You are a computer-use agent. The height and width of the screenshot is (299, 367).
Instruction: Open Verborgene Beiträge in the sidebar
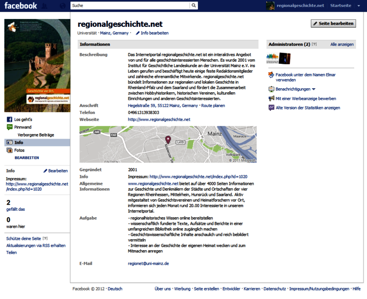[36, 135]
